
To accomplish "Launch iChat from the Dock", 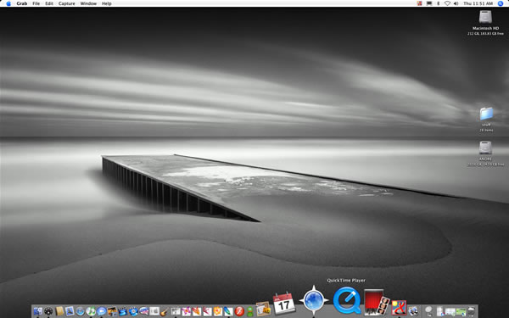I will 101,311.
